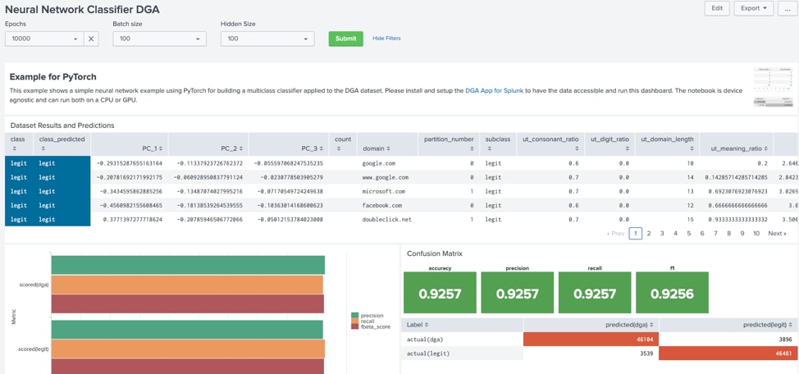
Task: Click the 3539 confusion matrix cell
Action: coord(591,353)
